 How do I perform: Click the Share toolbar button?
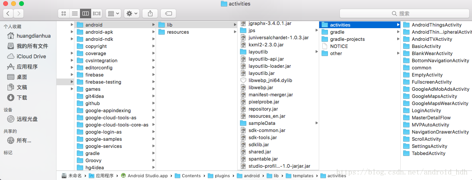pyautogui.click(x=150, y=13)
